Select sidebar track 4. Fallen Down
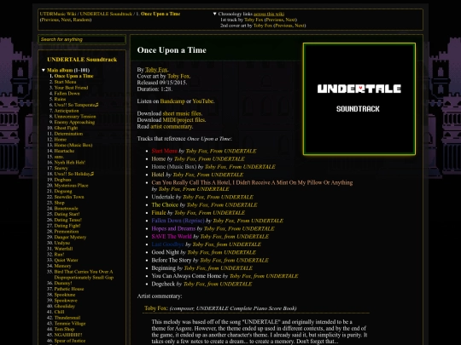Viewport: 461px width, 345px height. click(x=67, y=94)
